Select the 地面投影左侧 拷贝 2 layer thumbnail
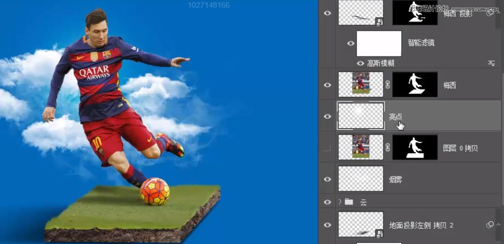504x244 pixels. pyautogui.click(x=361, y=224)
